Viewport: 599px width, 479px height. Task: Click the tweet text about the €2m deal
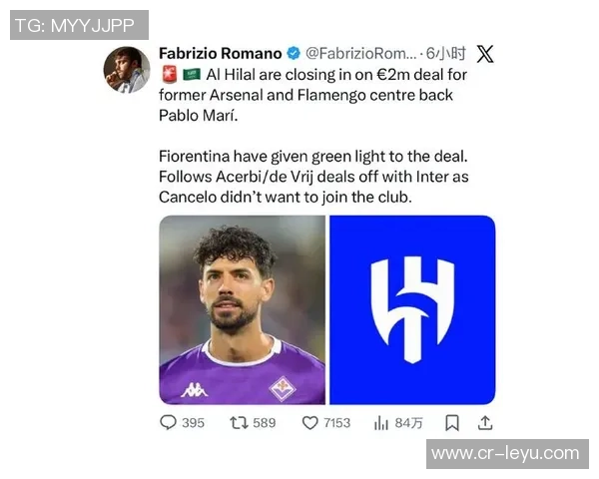click(312, 95)
